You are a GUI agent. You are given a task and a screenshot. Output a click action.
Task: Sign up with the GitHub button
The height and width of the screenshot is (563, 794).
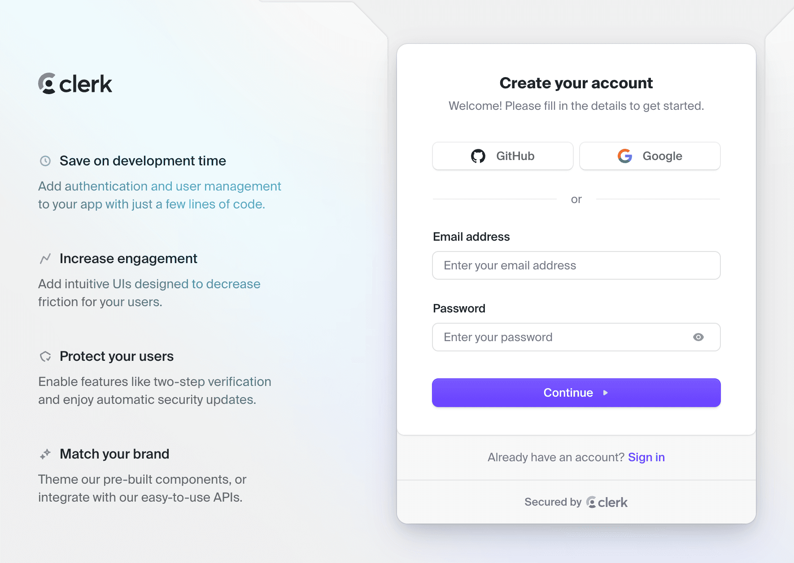pos(502,156)
